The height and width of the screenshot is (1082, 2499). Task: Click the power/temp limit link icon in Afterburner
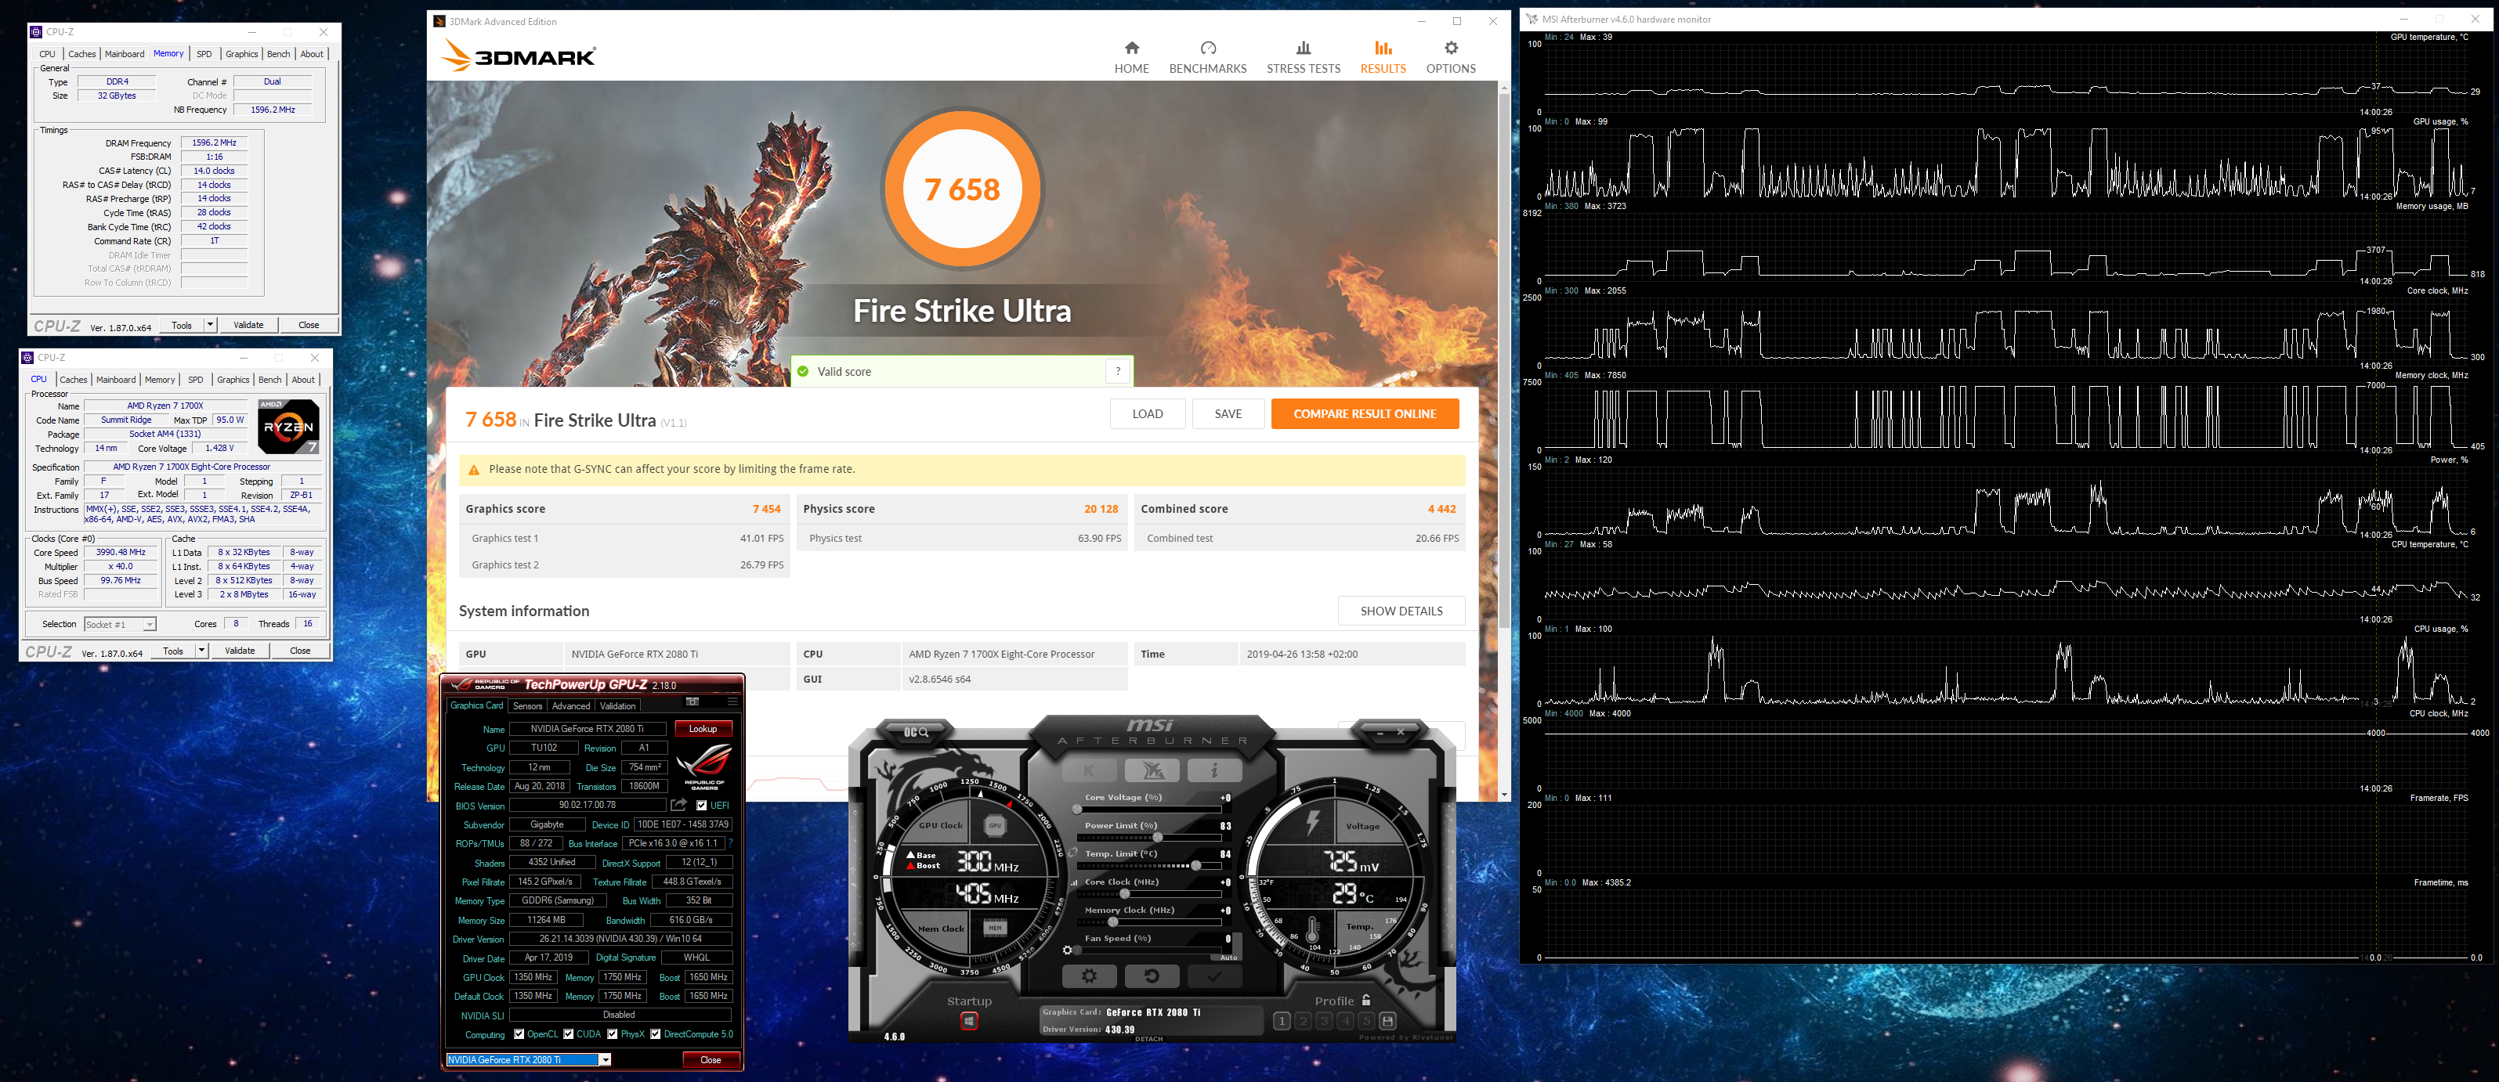1073,853
